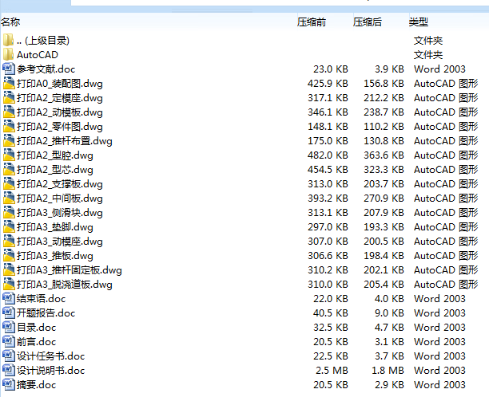The height and width of the screenshot is (397, 489).
Task: Click the Word icon of 参考文献.doc
Action: pos(9,69)
